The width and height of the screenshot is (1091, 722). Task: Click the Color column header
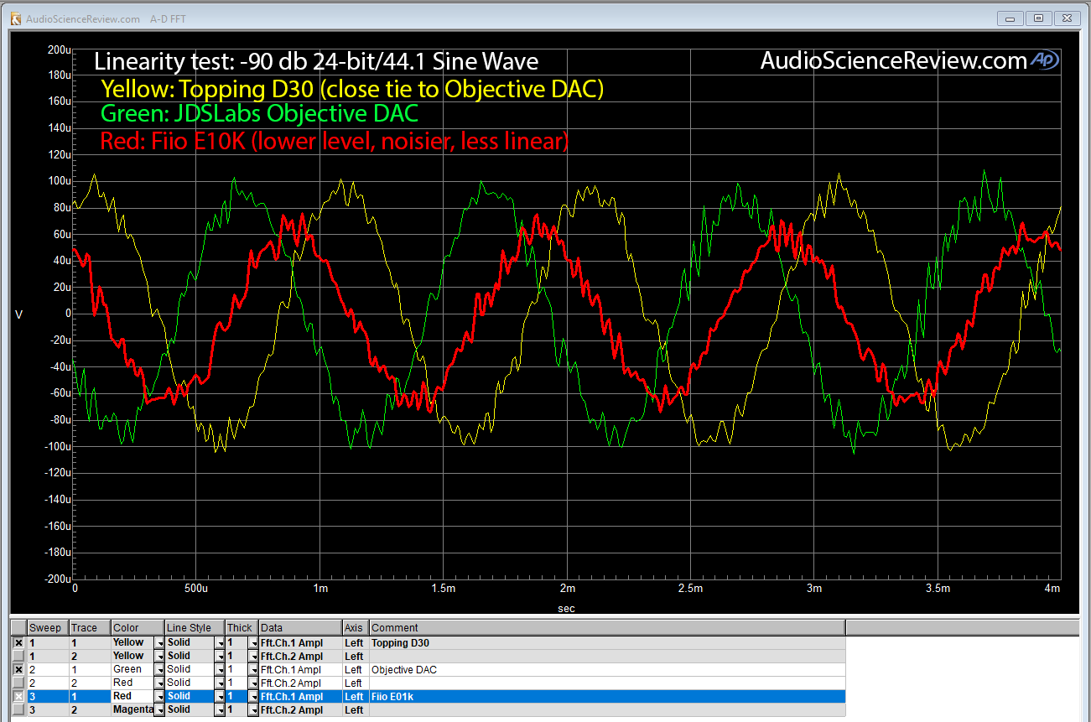[x=138, y=627]
